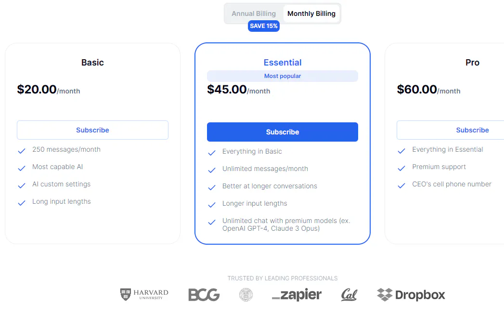Click the Harvard University logo
Screen dimensions: 504x315
pyautogui.click(x=144, y=294)
